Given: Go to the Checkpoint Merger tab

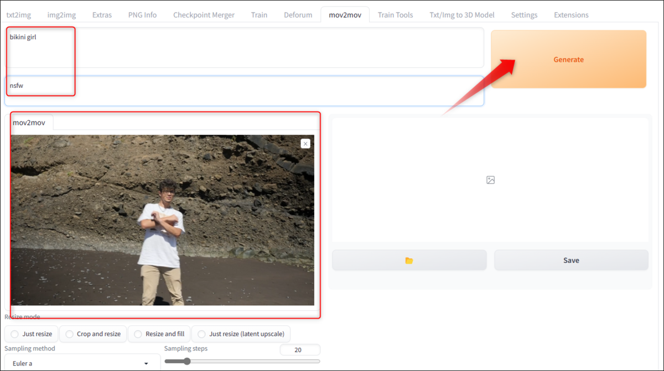Looking at the screenshot, I should (204, 15).
